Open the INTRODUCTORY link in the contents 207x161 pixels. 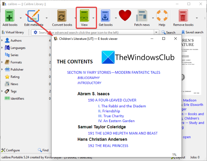coord(89,83)
